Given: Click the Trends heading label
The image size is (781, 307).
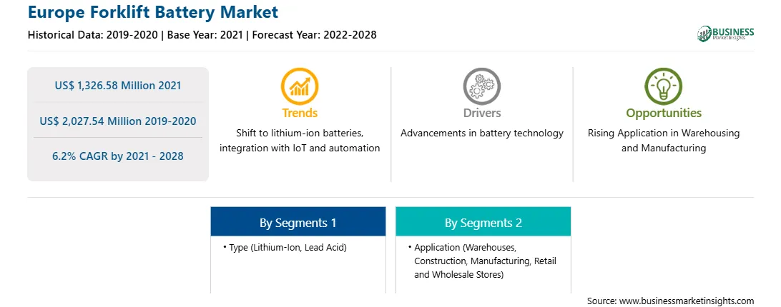Looking at the screenshot, I should tap(300, 113).
